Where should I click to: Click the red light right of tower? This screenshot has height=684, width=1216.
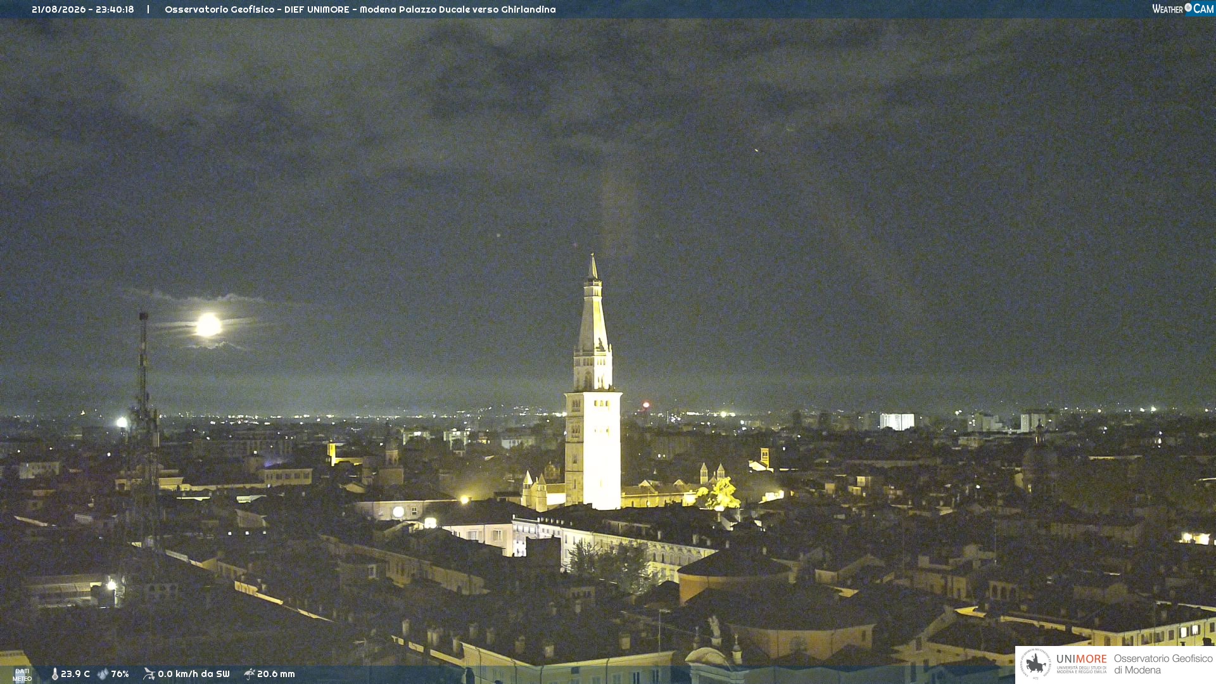tap(646, 405)
